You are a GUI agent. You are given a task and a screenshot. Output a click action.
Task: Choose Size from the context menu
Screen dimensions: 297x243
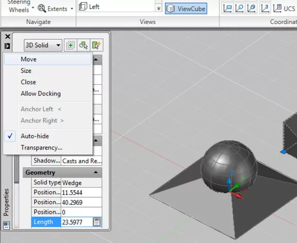(26, 71)
